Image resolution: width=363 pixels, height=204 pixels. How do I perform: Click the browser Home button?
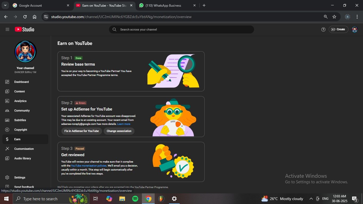tap(35, 17)
